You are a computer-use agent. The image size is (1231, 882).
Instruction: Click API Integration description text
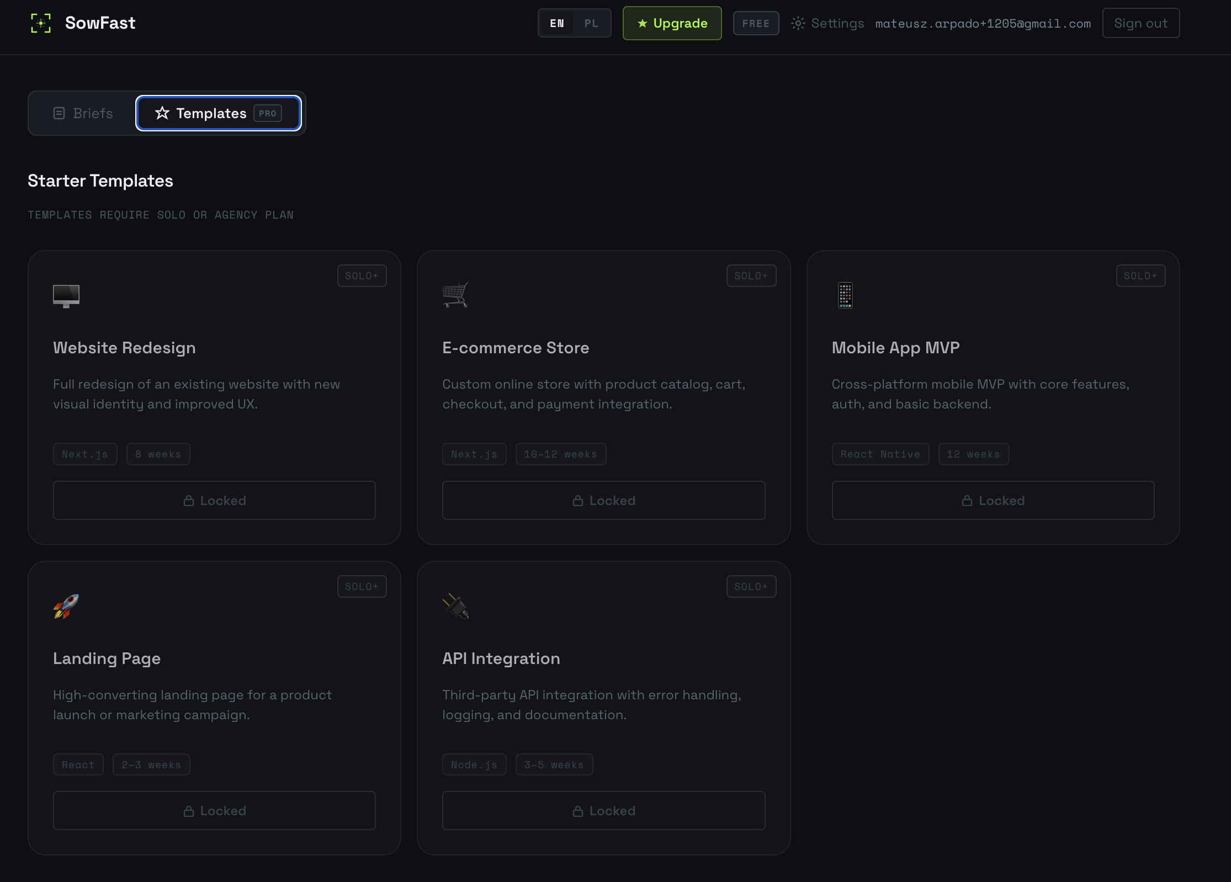click(x=592, y=705)
